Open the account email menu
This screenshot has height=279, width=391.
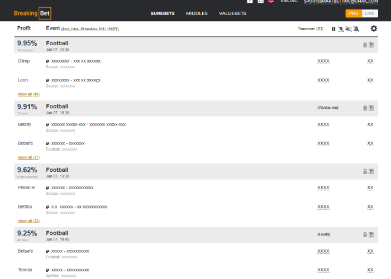[x=341, y=2]
